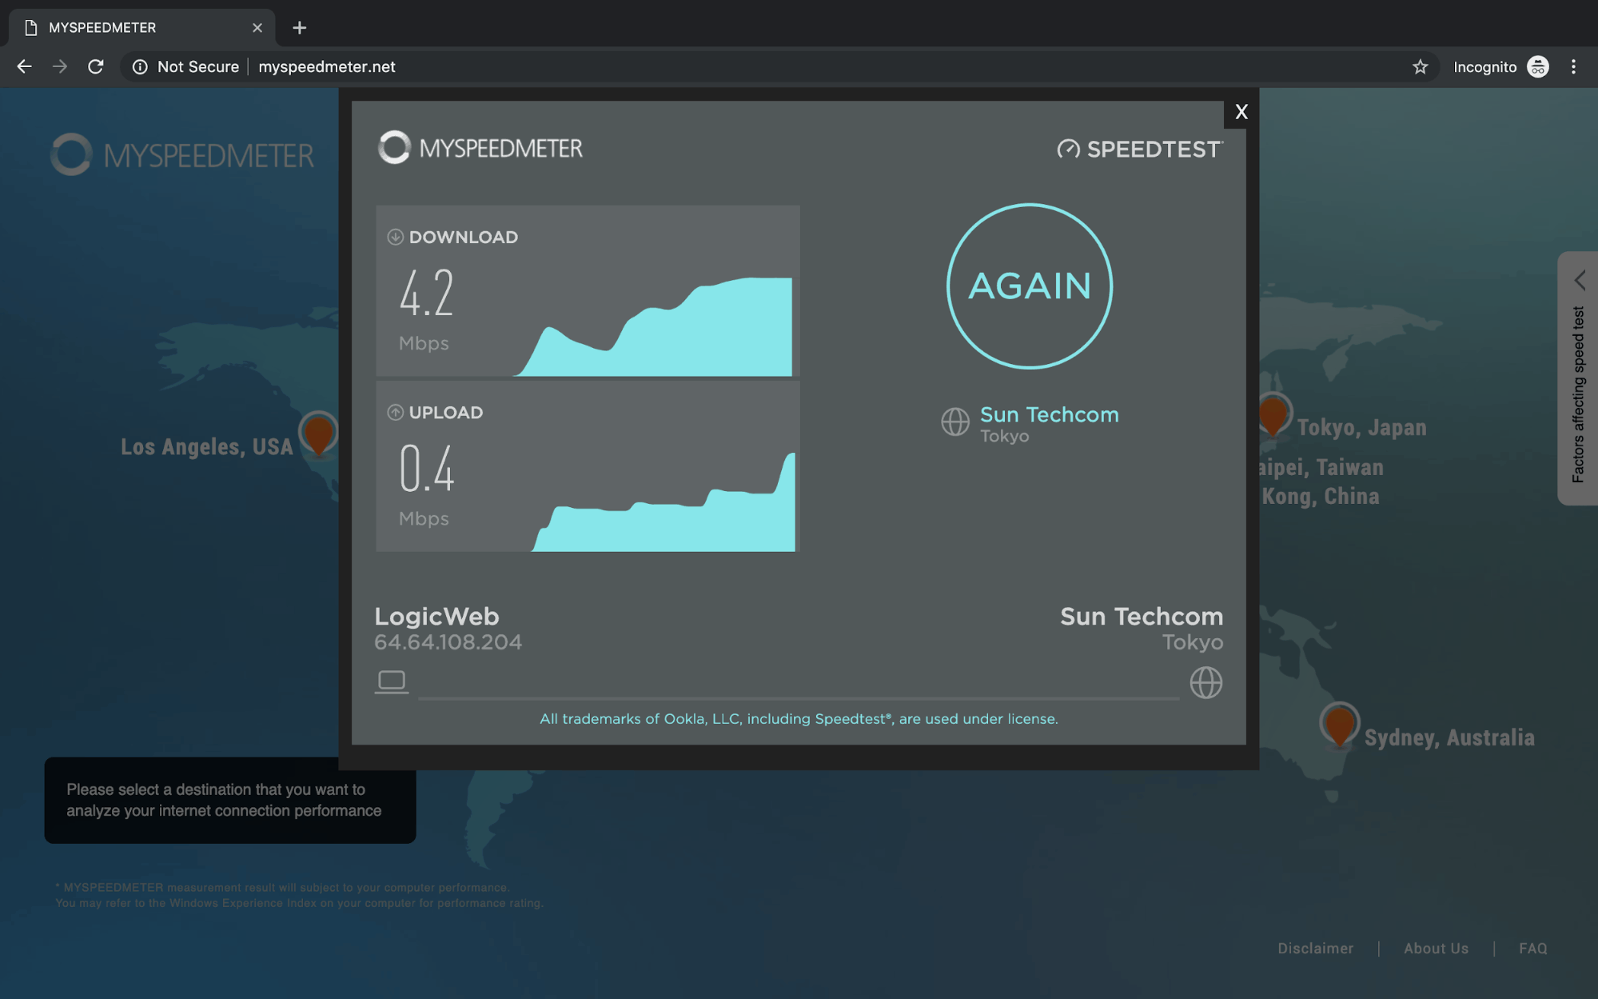Click the LogicWeb provider name
The image size is (1598, 999).
pos(436,616)
